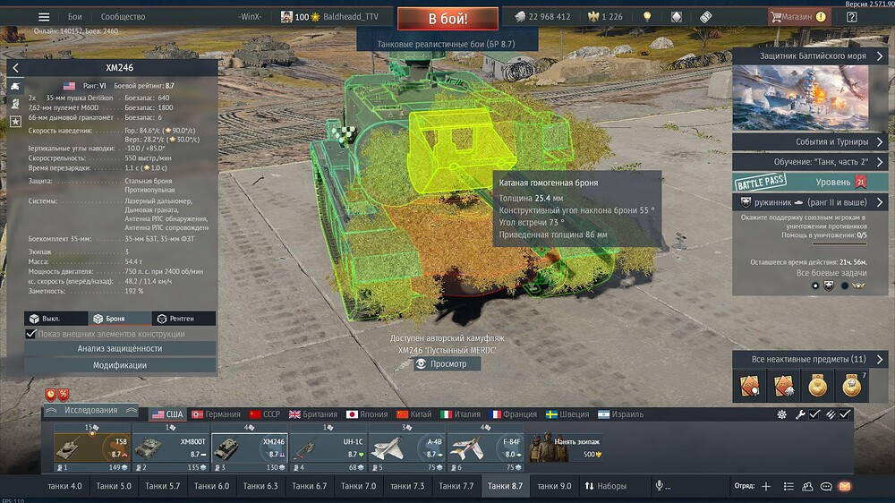This screenshot has width=895, height=503.
Task: Switch armor view to 'Выкл.'
Action: click(x=55, y=319)
